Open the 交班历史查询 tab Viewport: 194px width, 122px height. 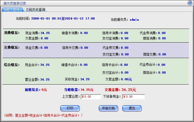(35, 10)
